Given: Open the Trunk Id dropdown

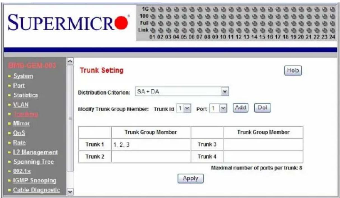Looking at the screenshot, I should click(x=184, y=108).
